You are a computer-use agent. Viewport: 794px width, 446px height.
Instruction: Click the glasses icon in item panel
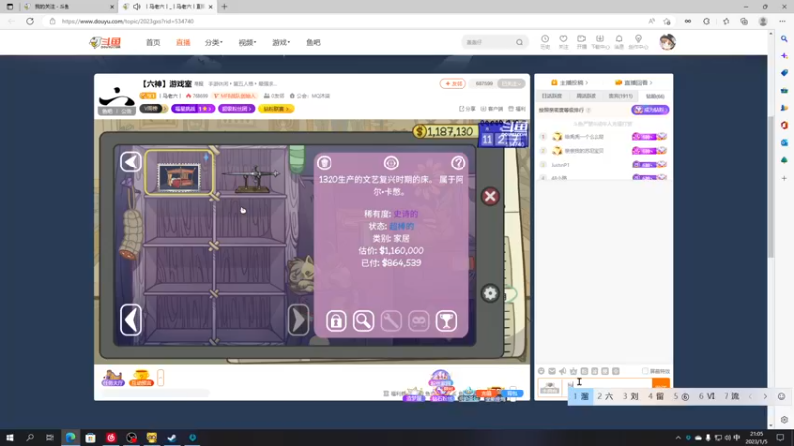418,321
